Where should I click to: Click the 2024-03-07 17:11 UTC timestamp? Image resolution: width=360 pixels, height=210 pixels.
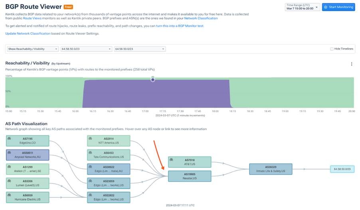[x=180, y=205]
